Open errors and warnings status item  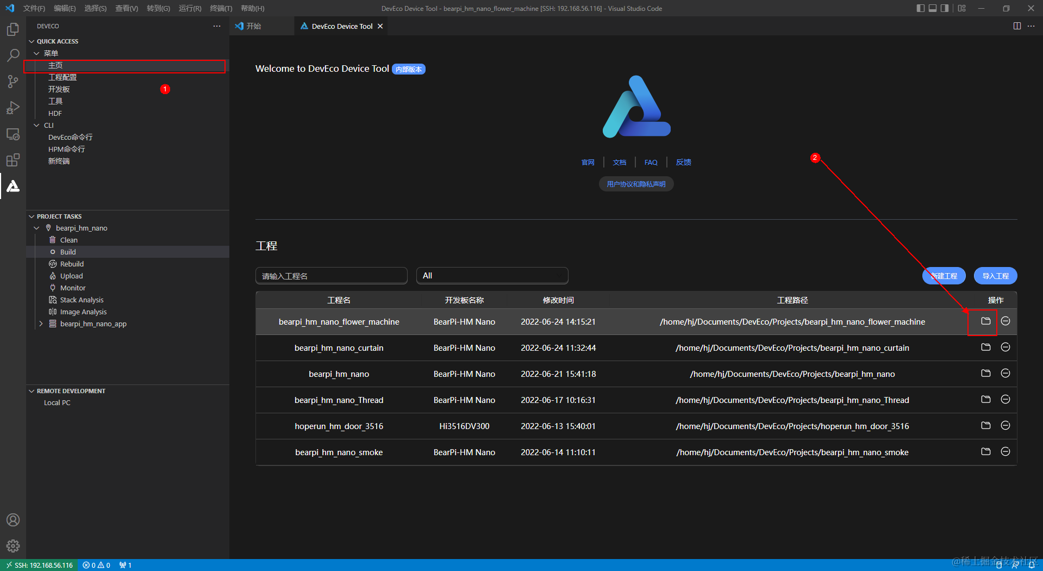click(97, 565)
